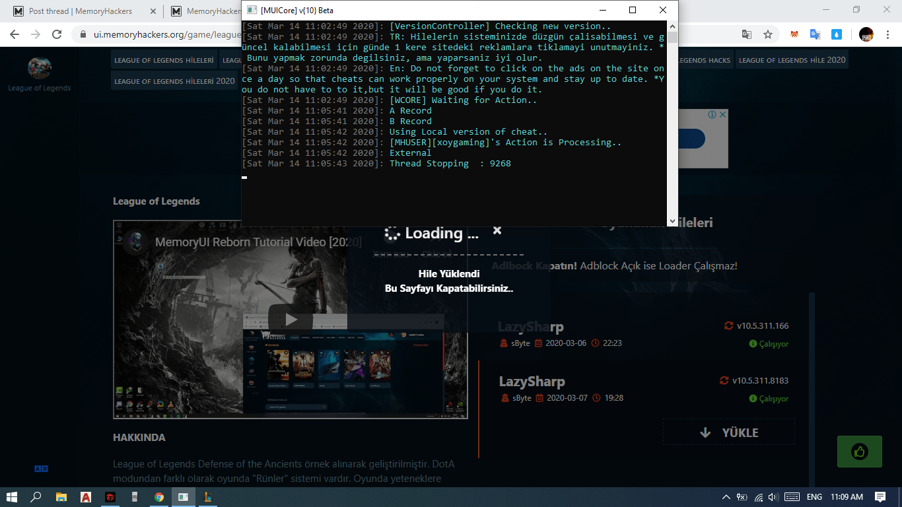Open the blue water drop extension

pyautogui.click(x=837, y=34)
